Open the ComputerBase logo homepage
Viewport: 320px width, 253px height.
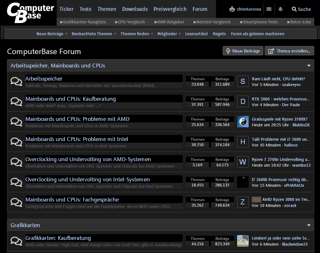(x=30, y=13)
